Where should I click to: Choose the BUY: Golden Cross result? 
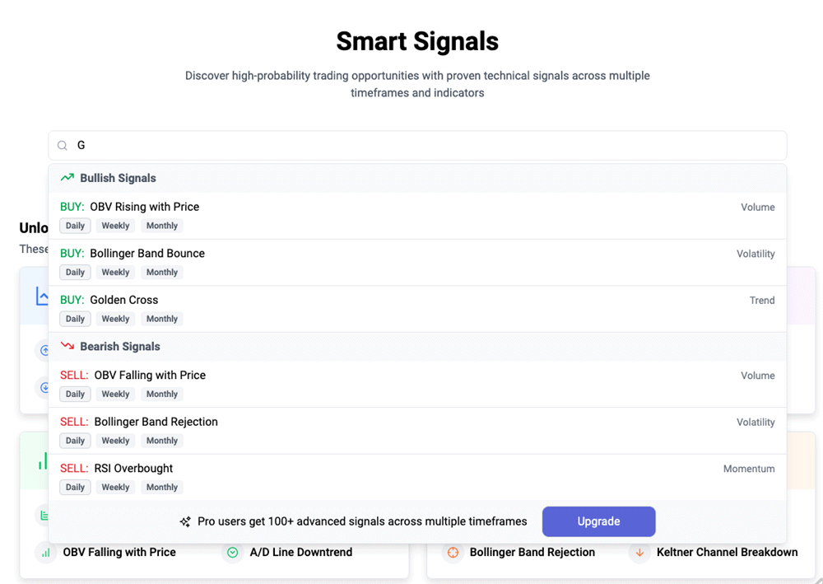click(x=123, y=300)
